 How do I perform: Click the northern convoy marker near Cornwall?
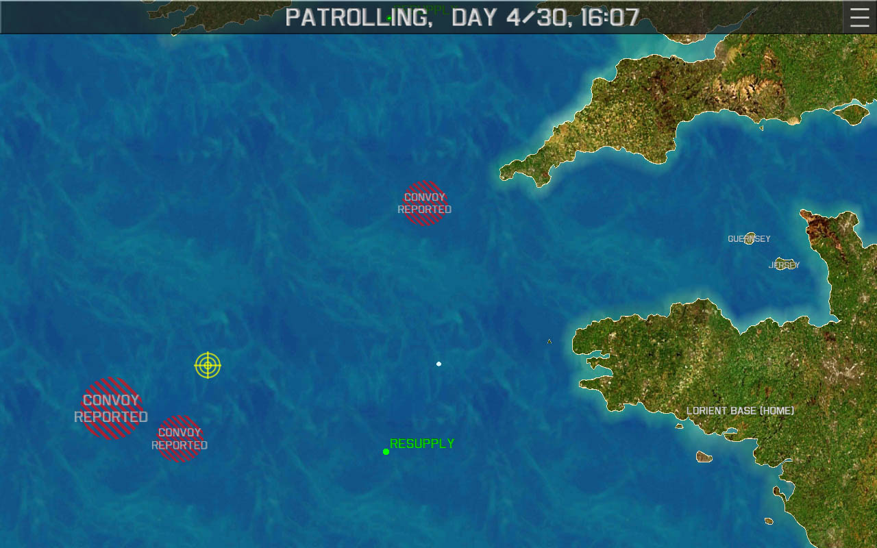tap(425, 203)
